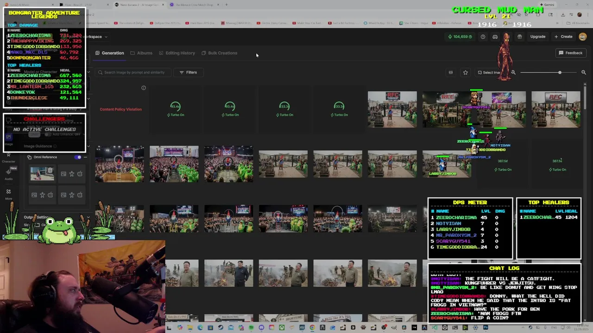
Task: Click the Image Guidance info icon
Action: [x=55, y=146]
